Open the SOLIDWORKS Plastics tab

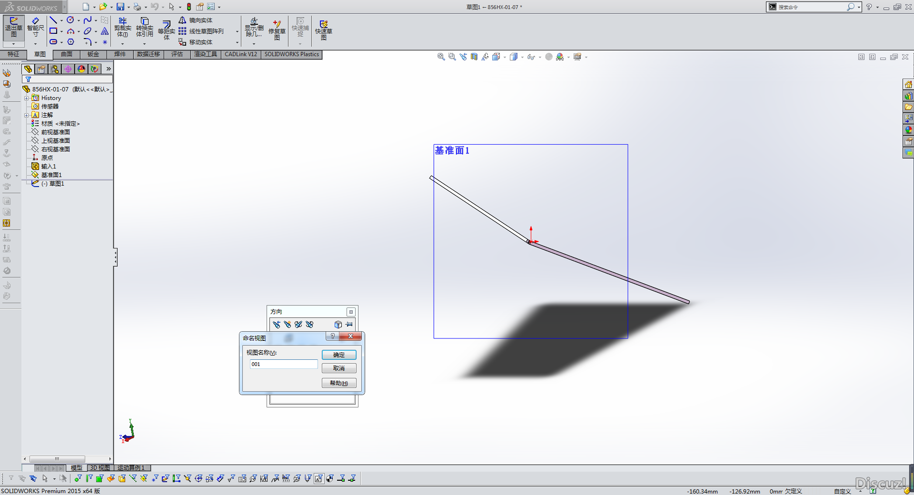click(292, 54)
